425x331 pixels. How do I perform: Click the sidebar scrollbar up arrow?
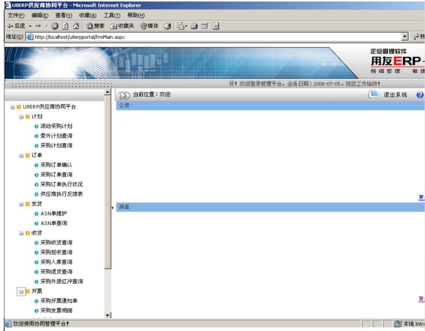[108, 92]
